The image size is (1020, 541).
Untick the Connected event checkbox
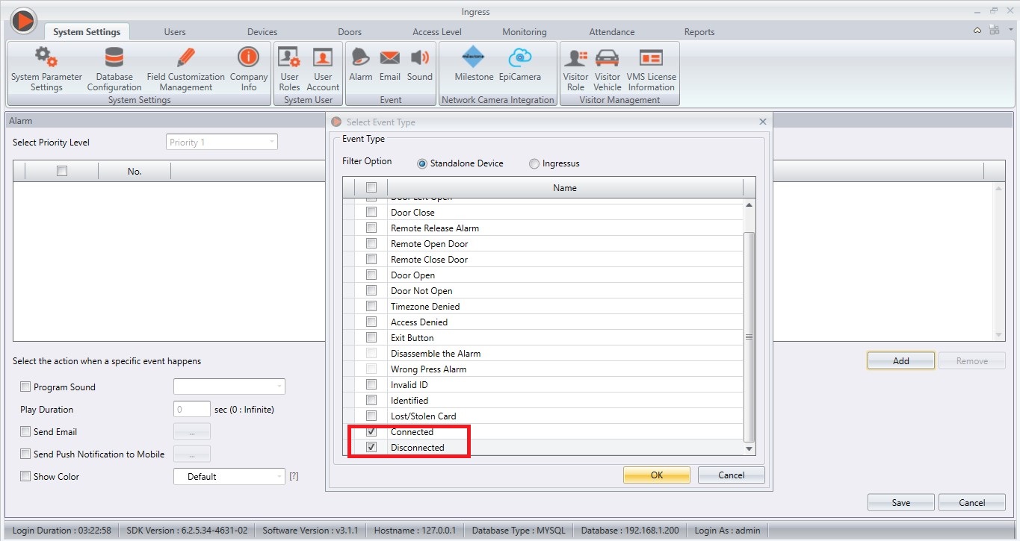coord(371,432)
